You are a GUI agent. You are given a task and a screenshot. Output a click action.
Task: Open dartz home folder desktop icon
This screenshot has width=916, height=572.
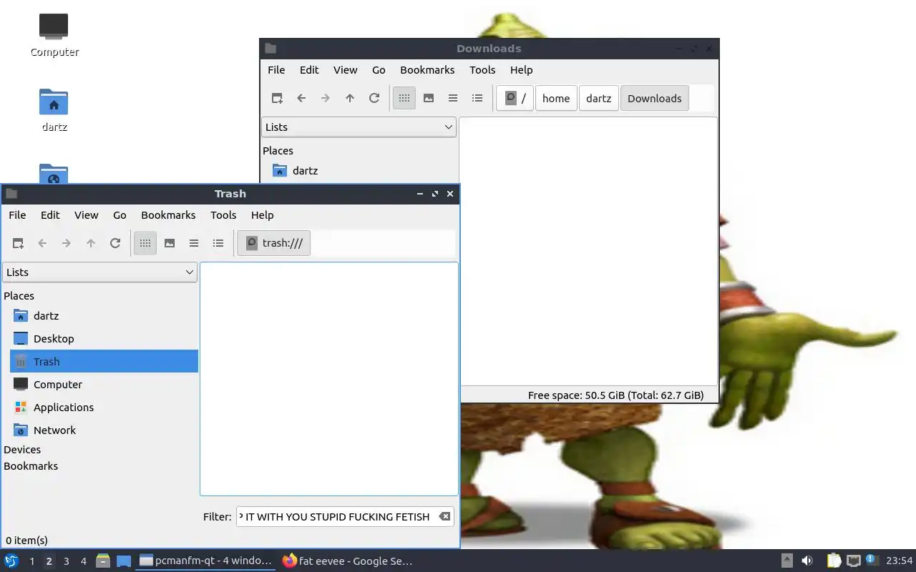click(54, 110)
